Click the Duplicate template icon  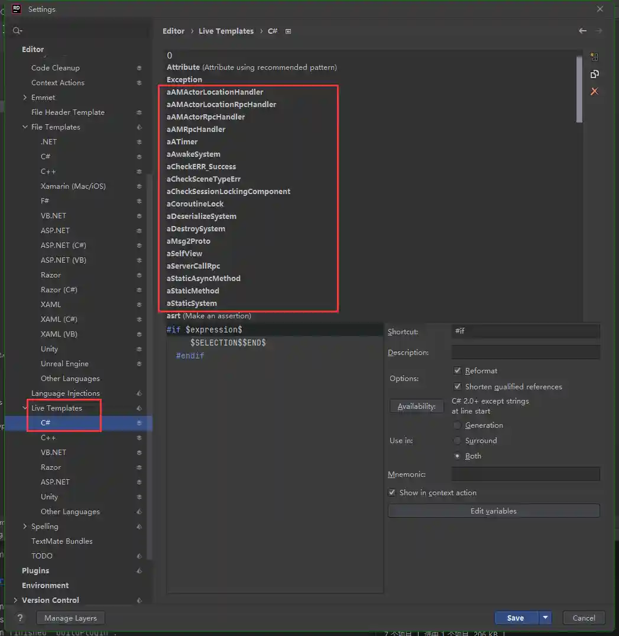[x=594, y=74]
